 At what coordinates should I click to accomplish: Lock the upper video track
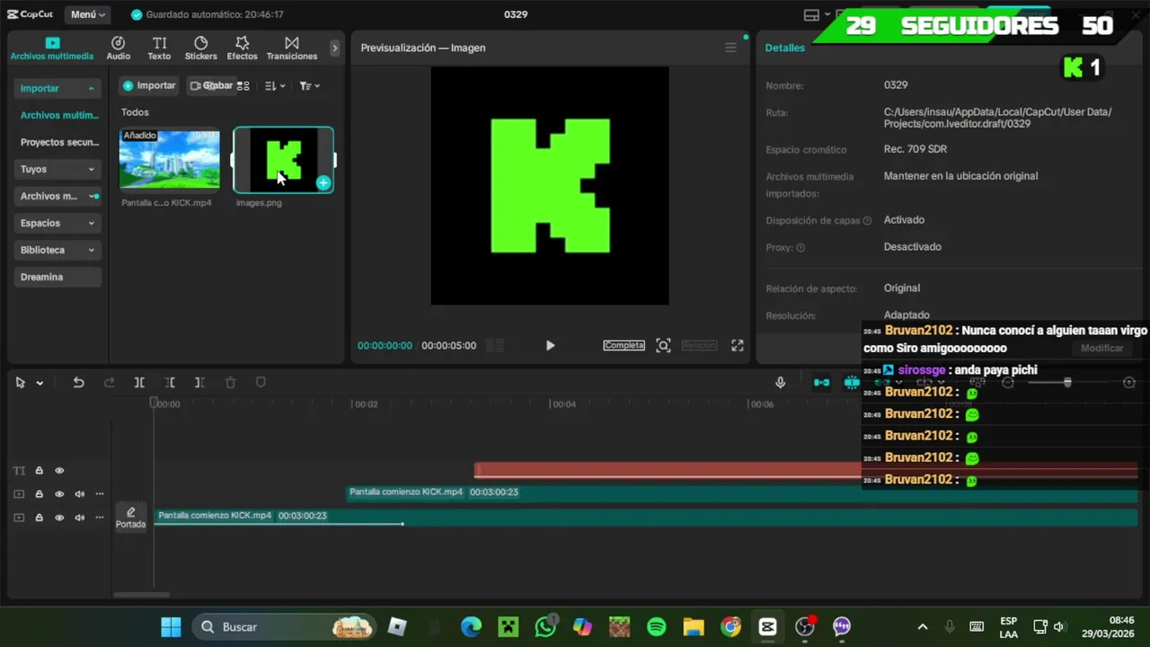[x=40, y=494]
